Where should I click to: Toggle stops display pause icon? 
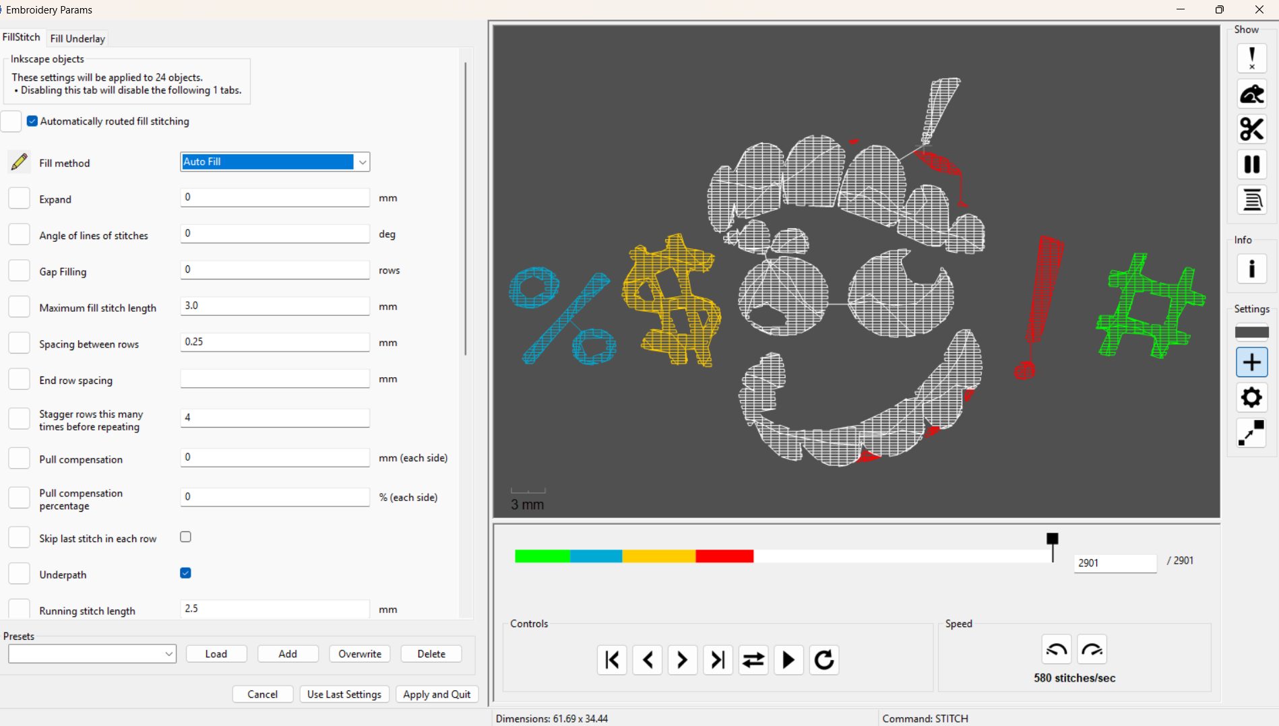pyautogui.click(x=1251, y=164)
